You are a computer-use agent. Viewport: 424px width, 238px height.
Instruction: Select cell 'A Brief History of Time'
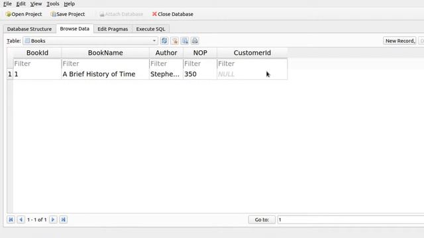click(x=105, y=74)
